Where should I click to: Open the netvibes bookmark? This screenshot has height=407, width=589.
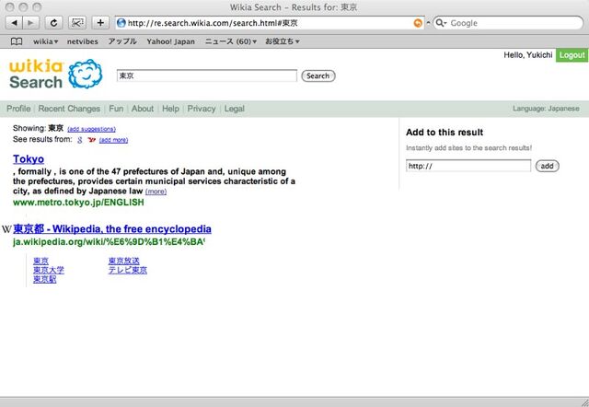point(82,41)
